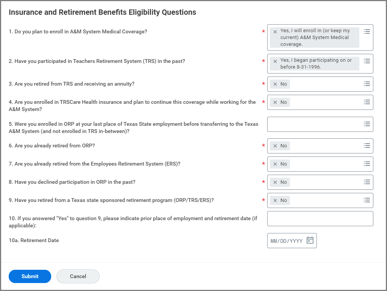
Task: Open the calendar icon for Retirement Date
Action: (x=310, y=241)
